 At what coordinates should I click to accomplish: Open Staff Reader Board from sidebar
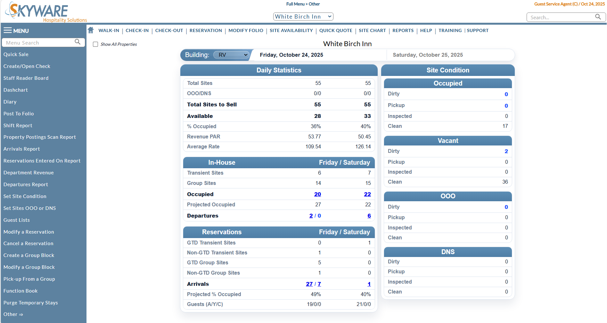26,78
